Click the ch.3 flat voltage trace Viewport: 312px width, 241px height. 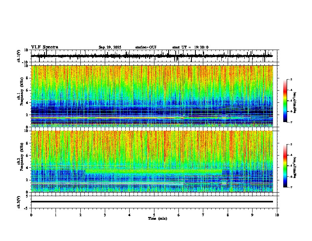pos(152,202)
